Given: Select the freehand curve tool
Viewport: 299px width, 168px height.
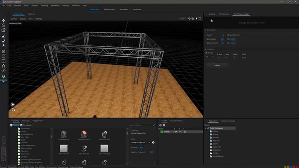Looking at the screenshot, I should click(3, 70).
